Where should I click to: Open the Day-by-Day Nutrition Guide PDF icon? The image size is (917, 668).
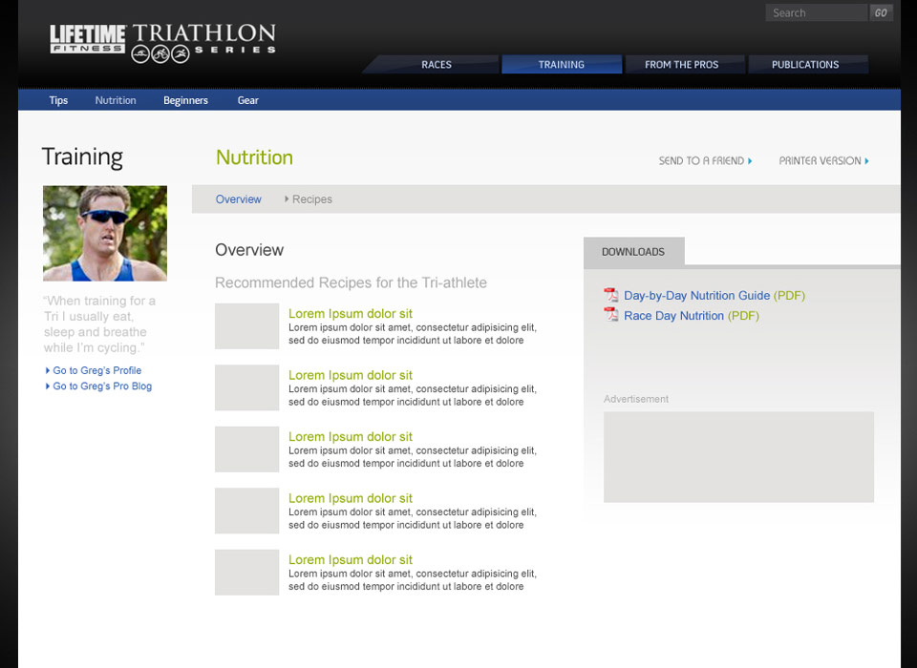pyautogui.click(x=611, y=295)
